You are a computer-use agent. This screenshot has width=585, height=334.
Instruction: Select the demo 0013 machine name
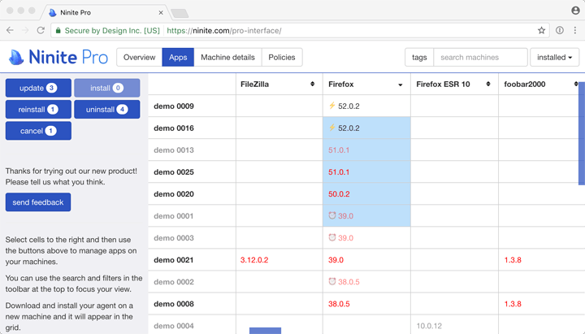point(174,150)
